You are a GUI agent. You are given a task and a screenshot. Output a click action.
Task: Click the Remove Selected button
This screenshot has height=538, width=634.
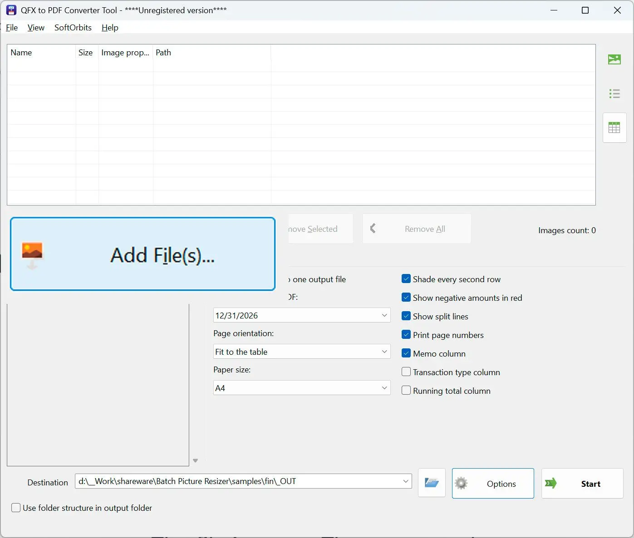320,229
